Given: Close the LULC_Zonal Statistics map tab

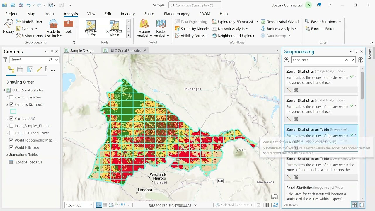Looking at the screenshot, I should (x=144, y=50).
